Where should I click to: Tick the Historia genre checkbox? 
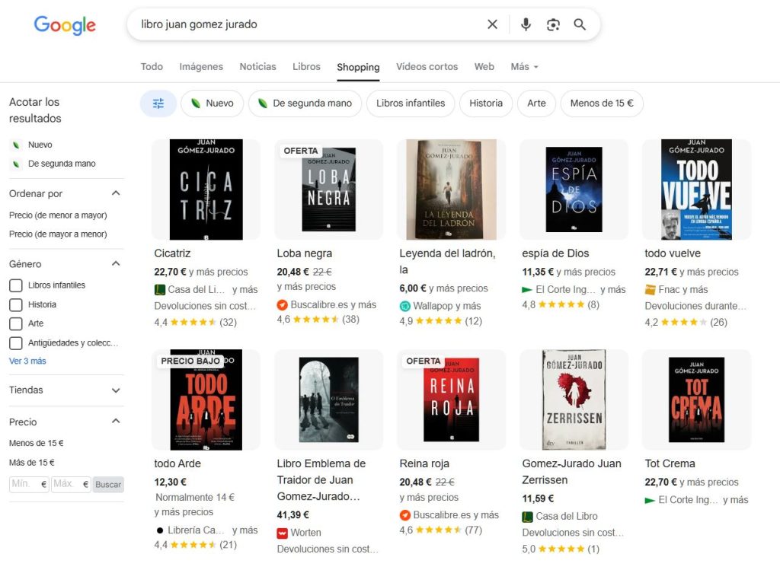point(16,304)
